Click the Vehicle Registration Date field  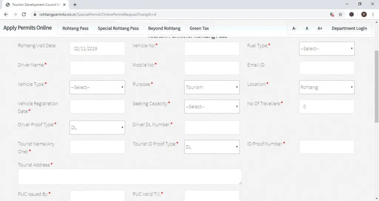click(x=97, y=106)
